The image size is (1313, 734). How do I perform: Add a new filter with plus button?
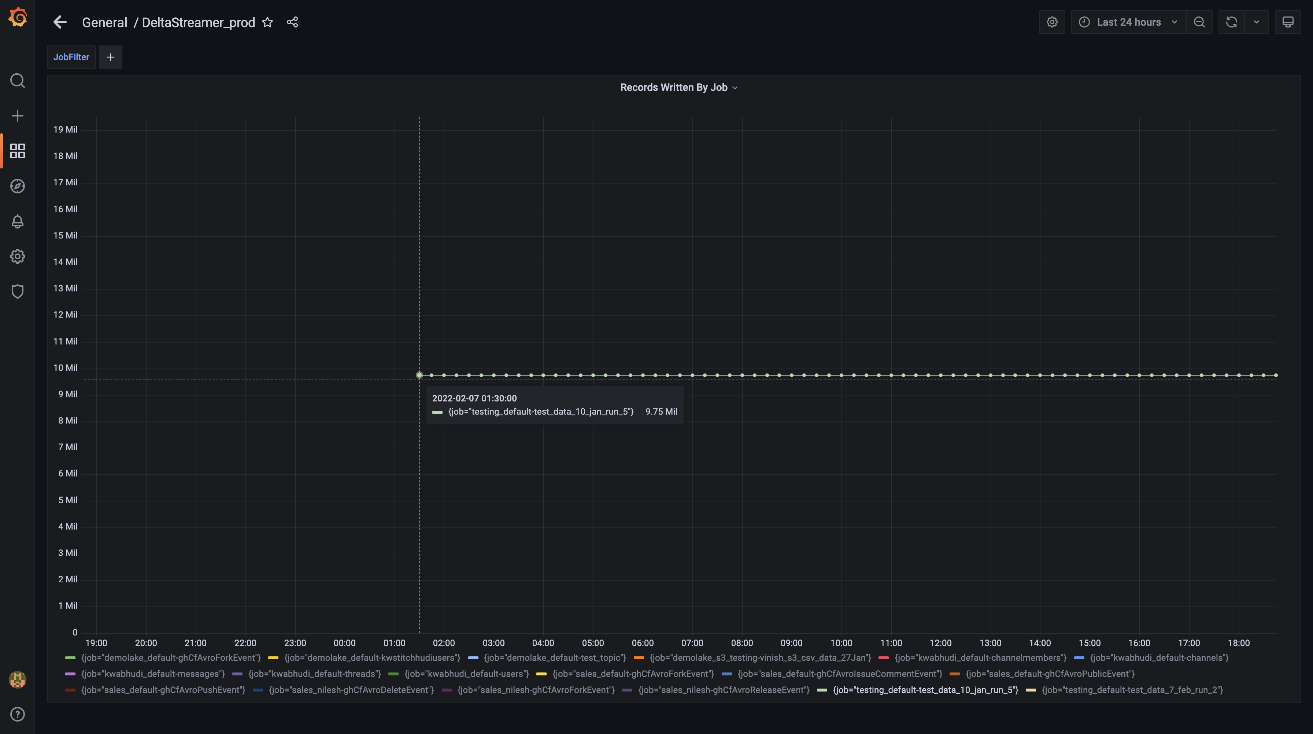[x=111, y=57]
